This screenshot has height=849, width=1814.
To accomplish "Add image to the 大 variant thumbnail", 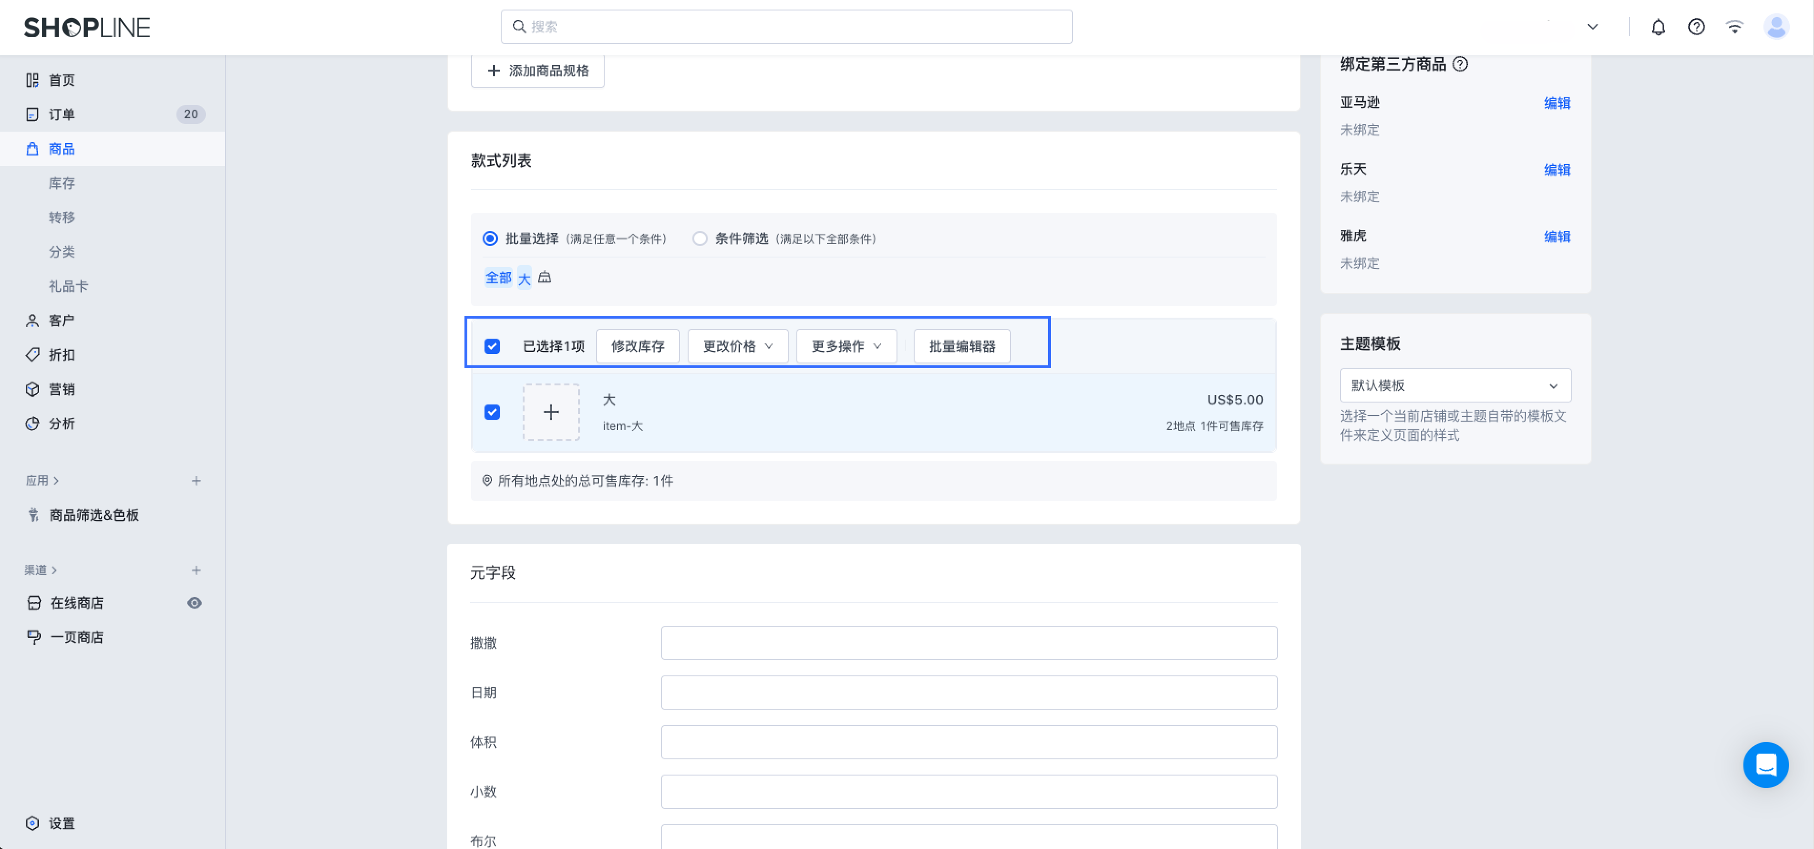I will click(551, 412).
